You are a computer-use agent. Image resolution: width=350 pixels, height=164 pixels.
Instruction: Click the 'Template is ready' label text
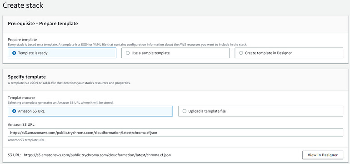click(33, 53)
